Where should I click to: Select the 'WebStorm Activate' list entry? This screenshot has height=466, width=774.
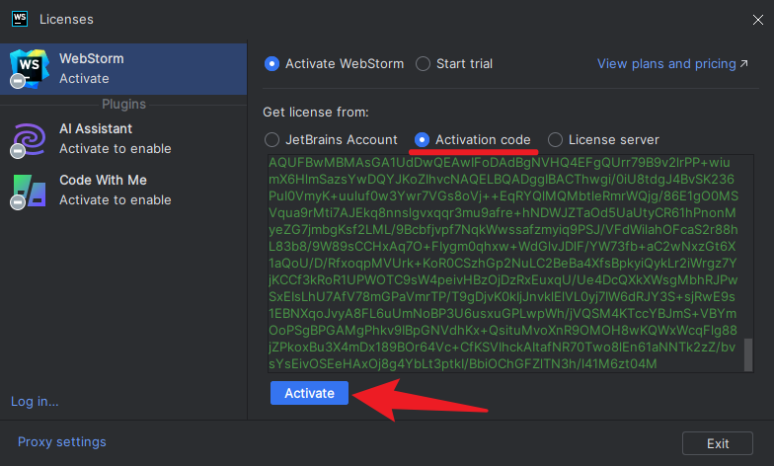point(122,68)
